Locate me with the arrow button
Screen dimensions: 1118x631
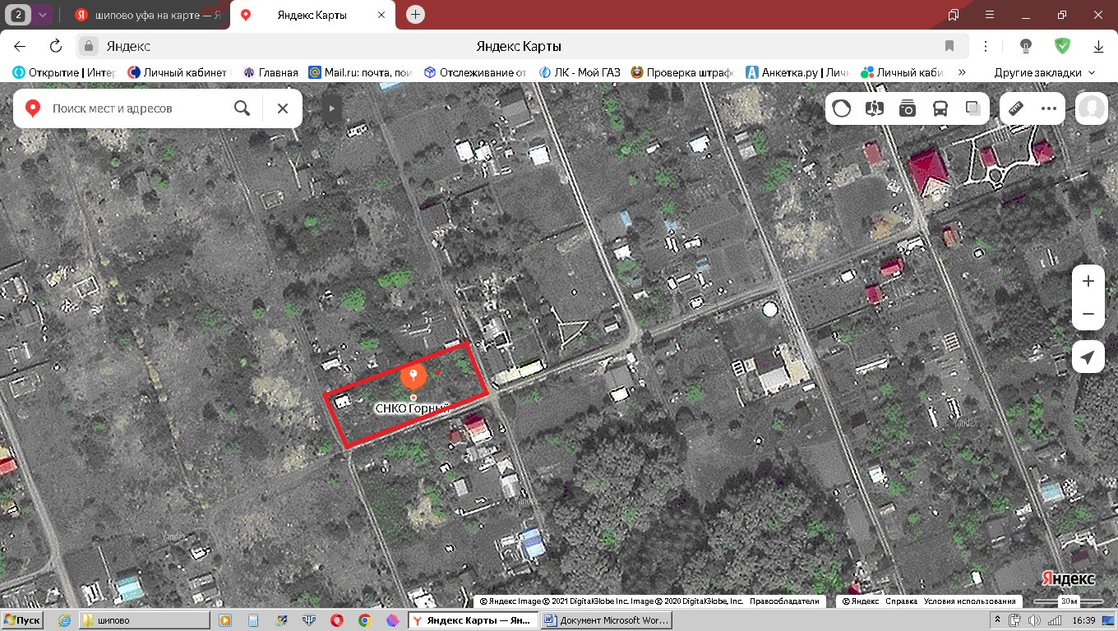1088,357
